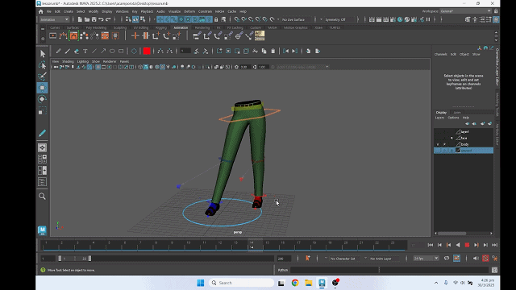Click the text T tool in sketch toolbar

pos(85,51)
